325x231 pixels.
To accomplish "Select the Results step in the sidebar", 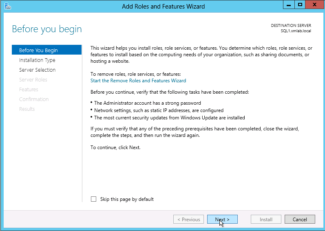I will click(27, 109).
